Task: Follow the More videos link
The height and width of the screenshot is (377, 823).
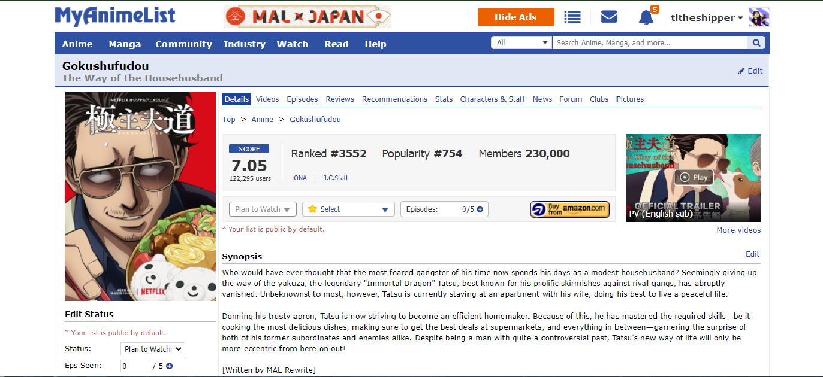Action: coord(738,230)
